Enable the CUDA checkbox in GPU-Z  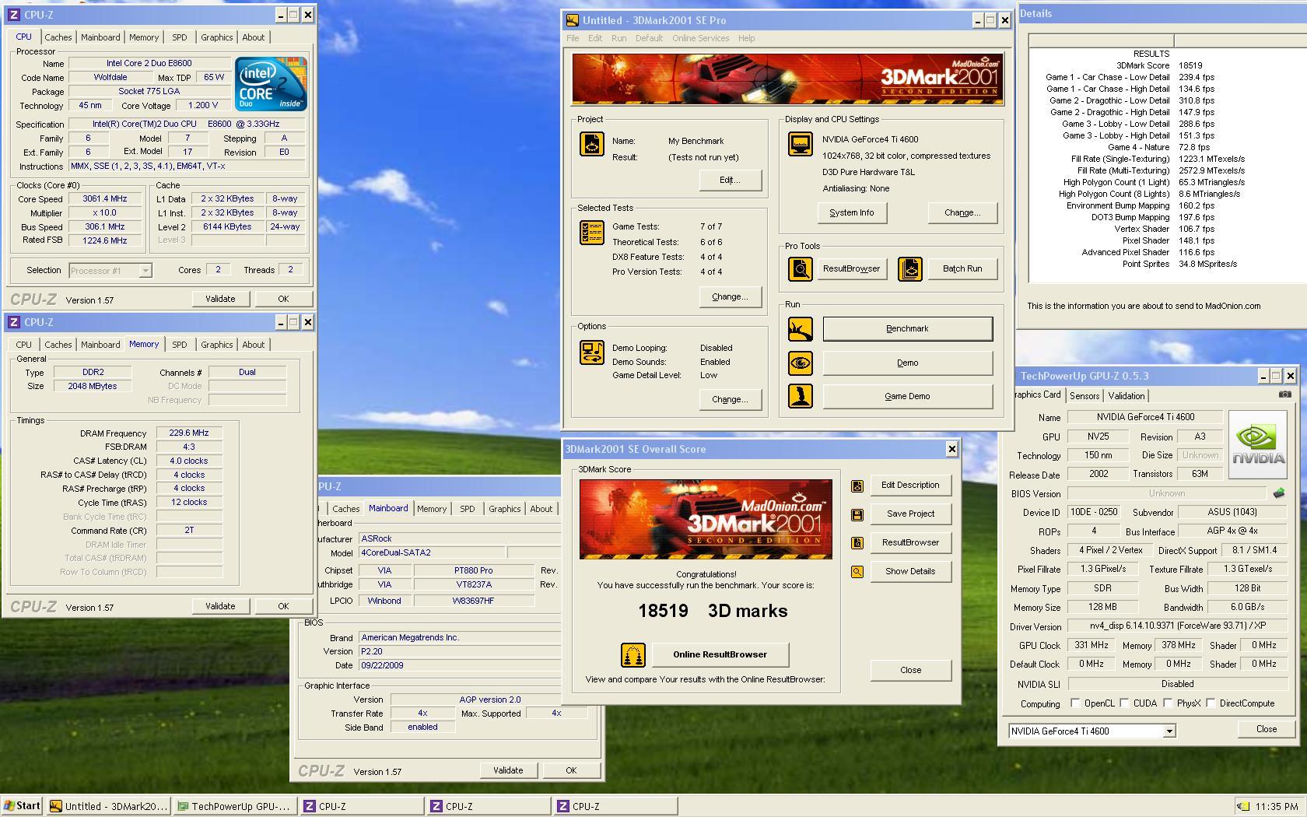tap(1124, 703)
